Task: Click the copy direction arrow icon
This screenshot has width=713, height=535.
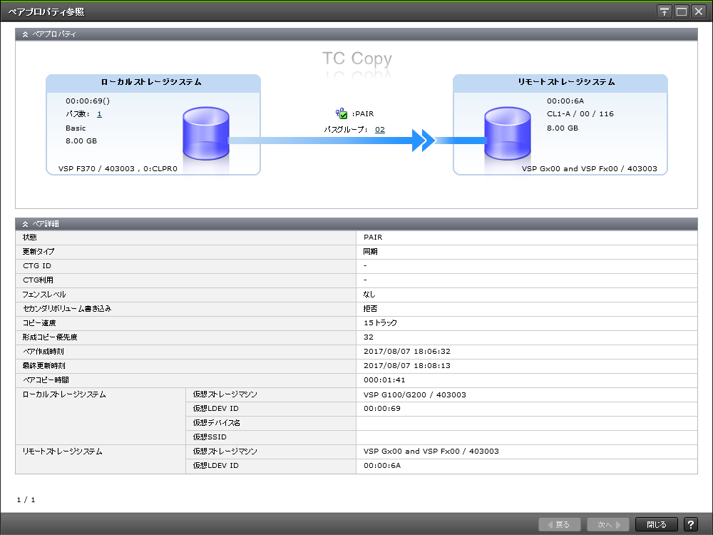Action: pyautogui.click(x=424, y=140)
